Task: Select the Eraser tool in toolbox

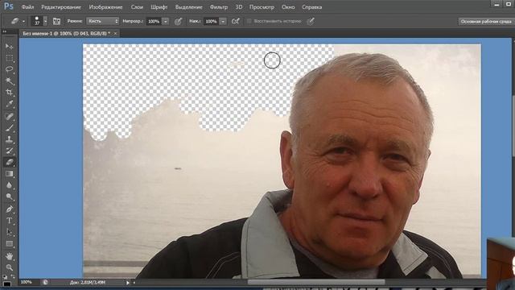Action: pos(9,162)
